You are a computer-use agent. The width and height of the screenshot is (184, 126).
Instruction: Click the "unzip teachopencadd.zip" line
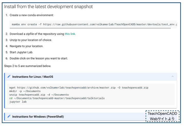(x=39, y=95)
